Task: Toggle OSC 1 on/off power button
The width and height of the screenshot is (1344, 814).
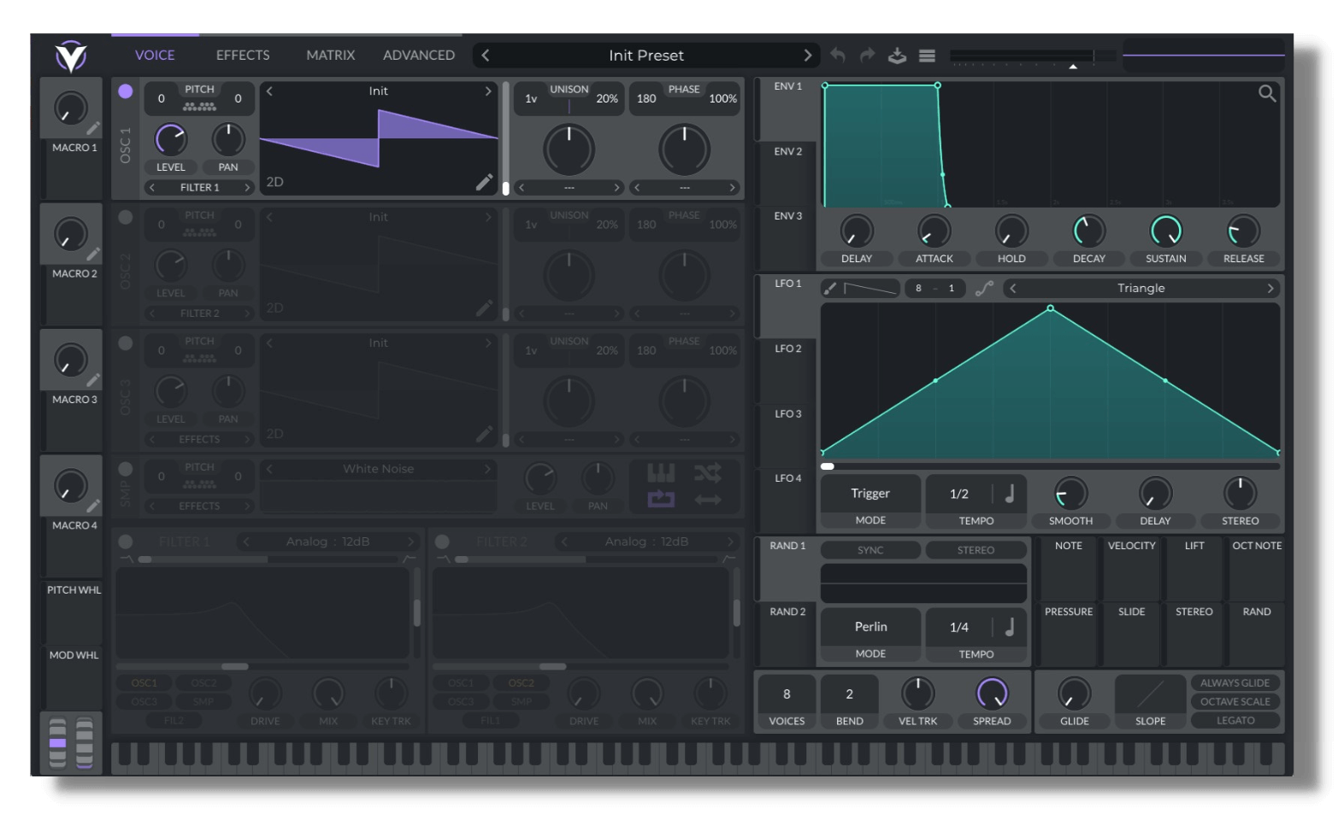Action: (126, 91)
